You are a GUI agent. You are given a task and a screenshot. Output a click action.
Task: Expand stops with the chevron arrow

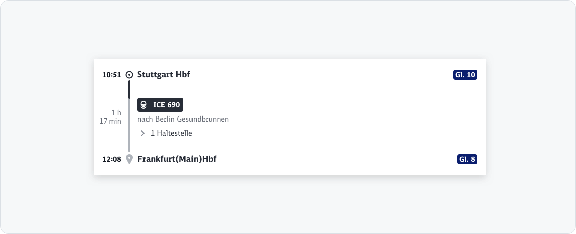coord(142,133)
